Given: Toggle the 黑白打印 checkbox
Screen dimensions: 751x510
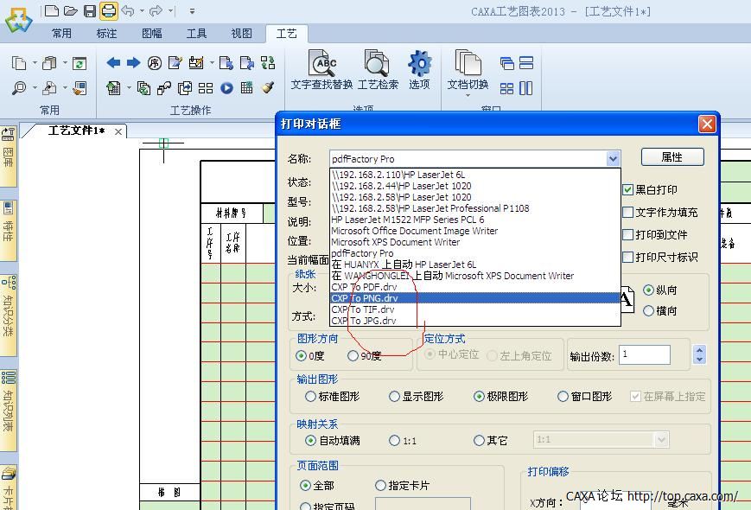Looking at the screenshot, I should coord(628,189).
